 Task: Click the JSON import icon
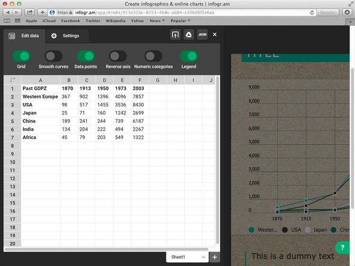pyautogui.click(x=202, y=35)
